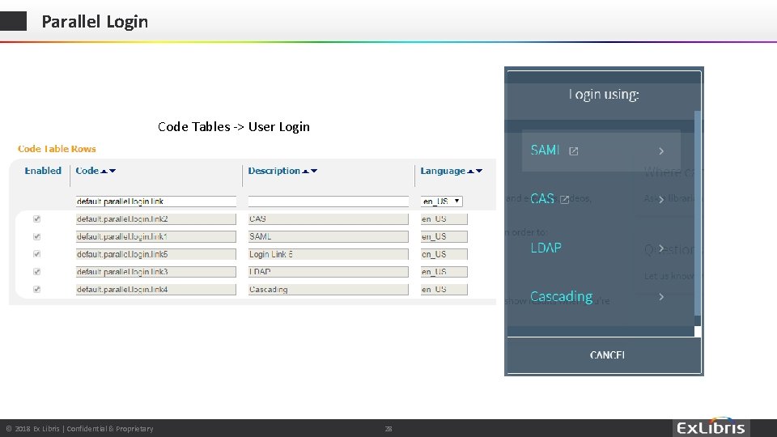
Task: Sort the Code column ascending with the up arrow
Action: pyautogui.click(x=104, y=171)
